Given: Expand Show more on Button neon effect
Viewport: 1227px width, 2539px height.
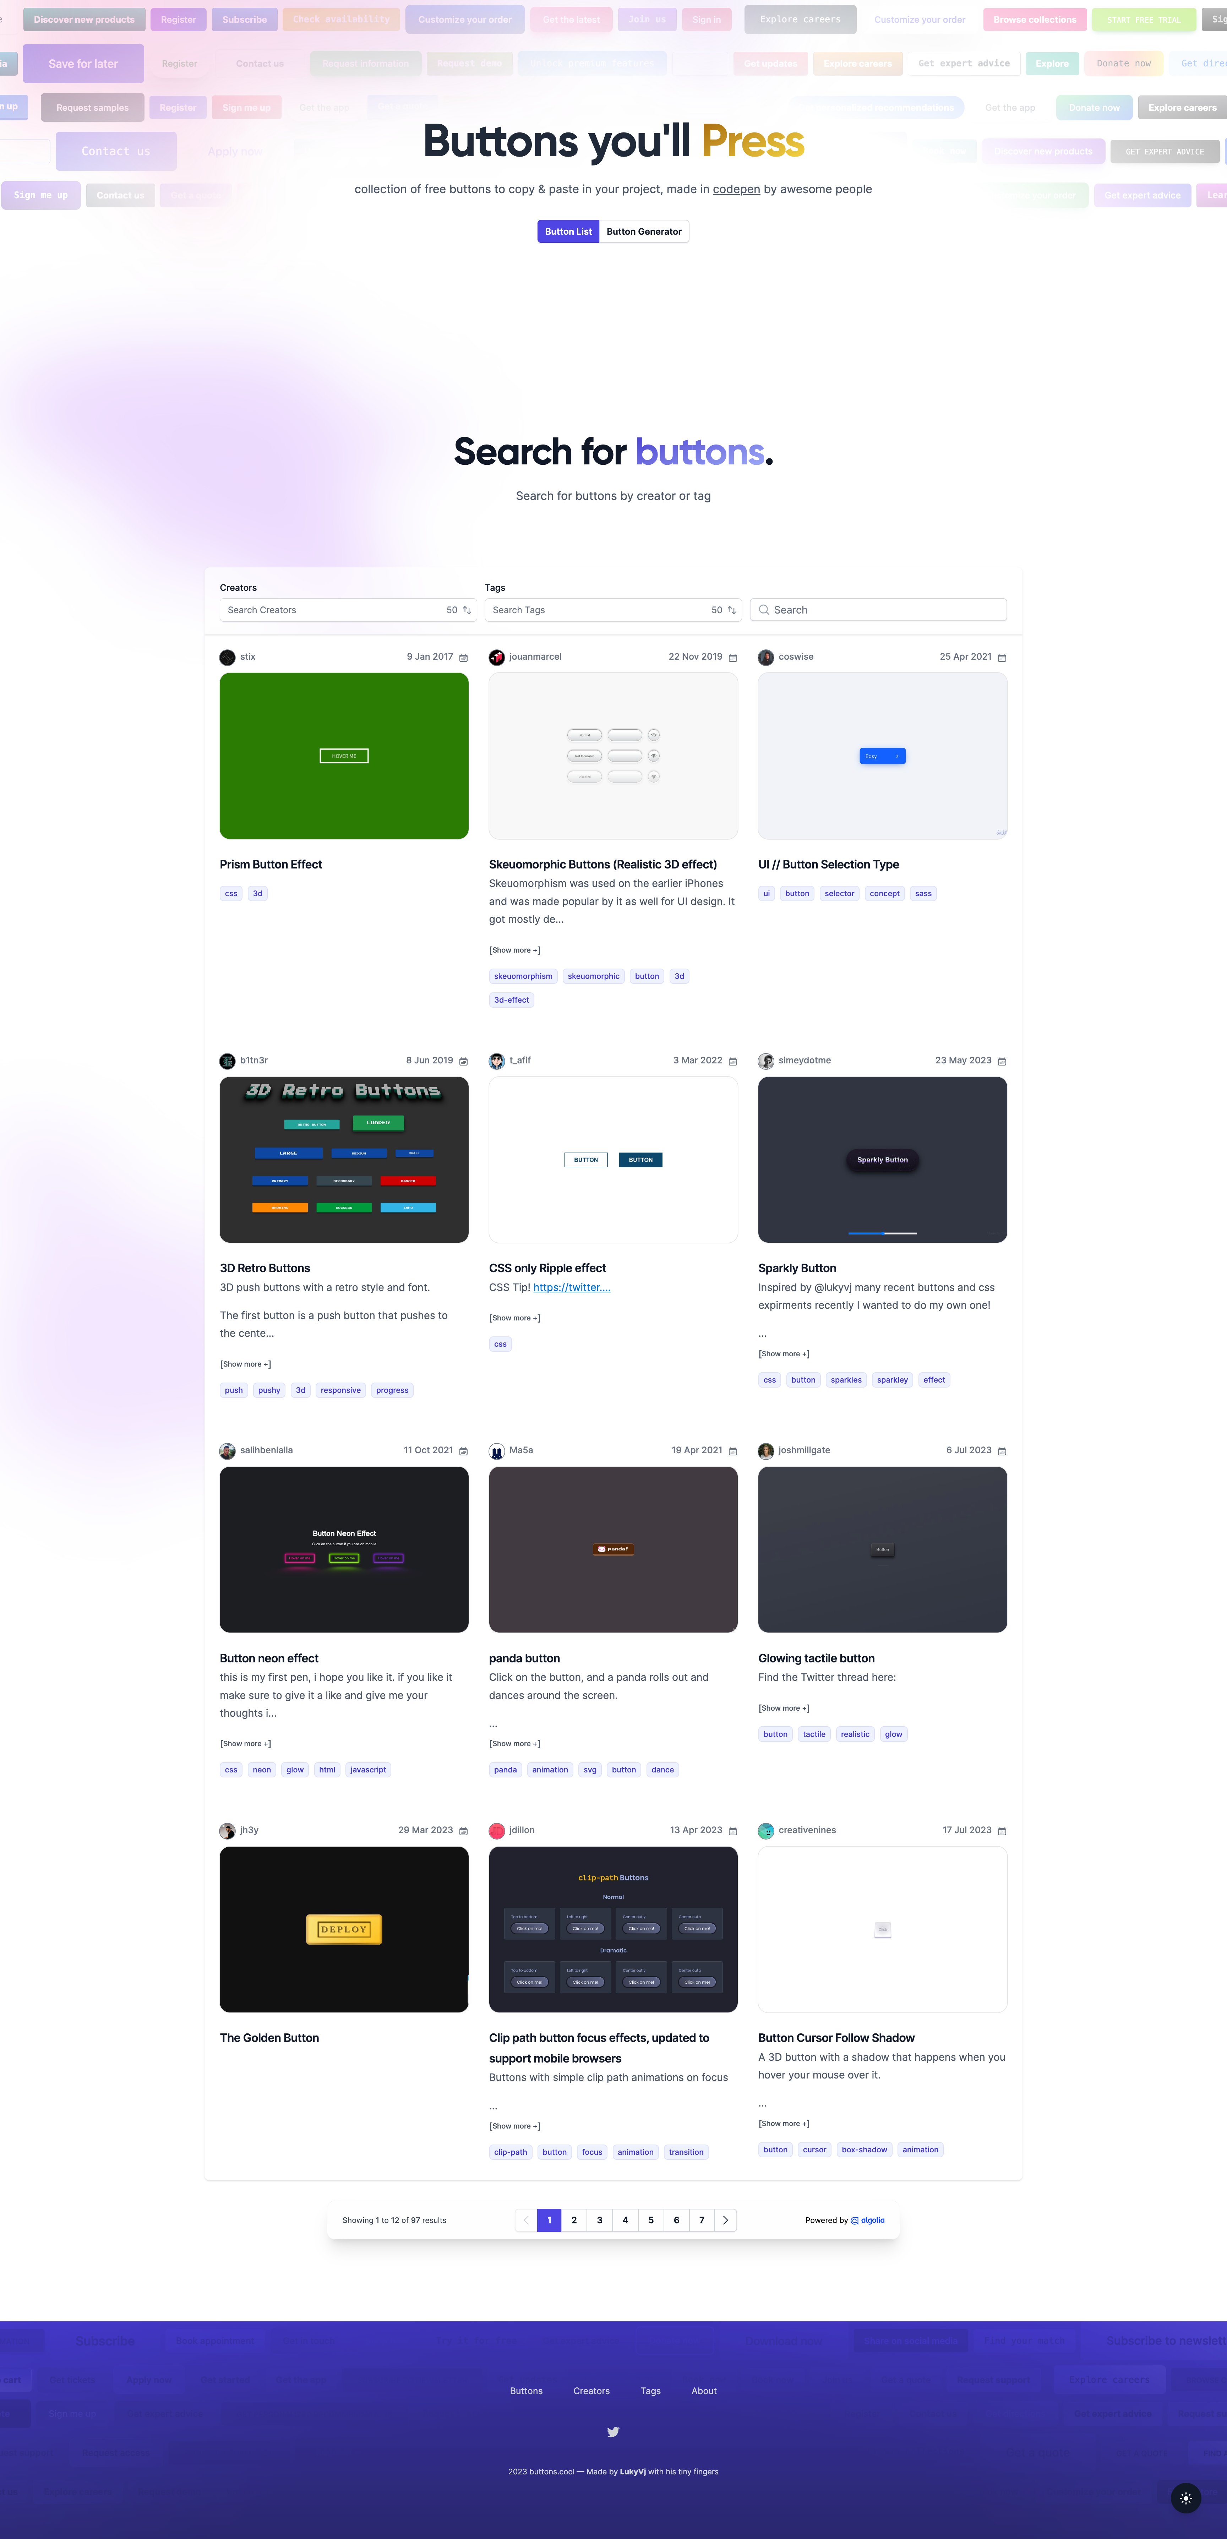Looking at the screenshot, I should click(245, 1744).
